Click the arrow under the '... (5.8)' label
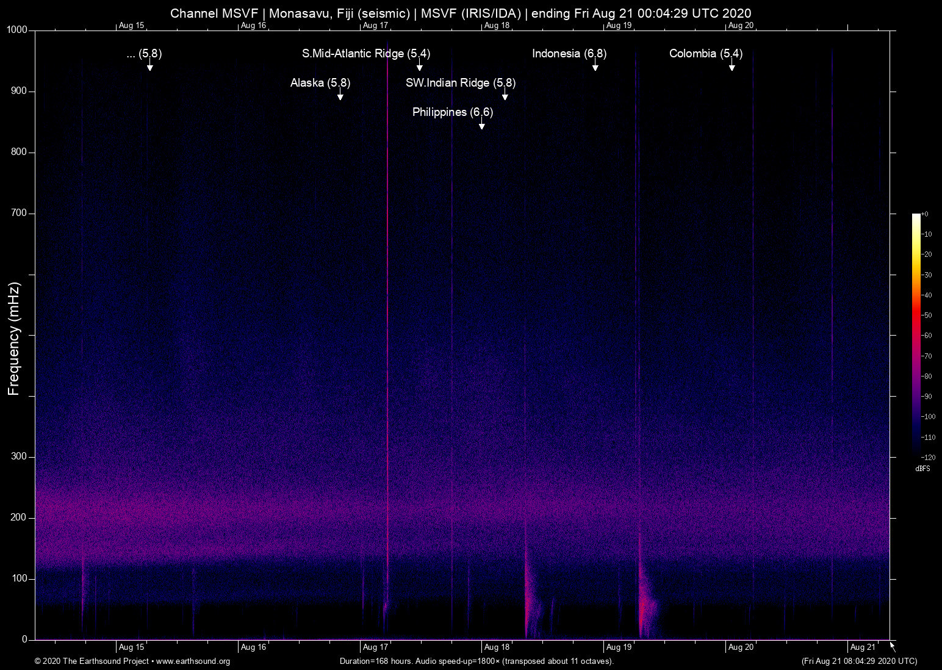Viewport: 942px width, 670px height. pos(149,67)
